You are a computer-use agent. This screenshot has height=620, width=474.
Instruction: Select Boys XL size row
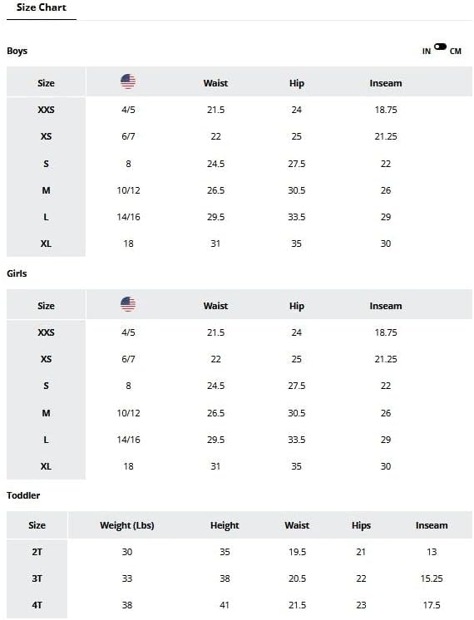(x=239, y=244)
